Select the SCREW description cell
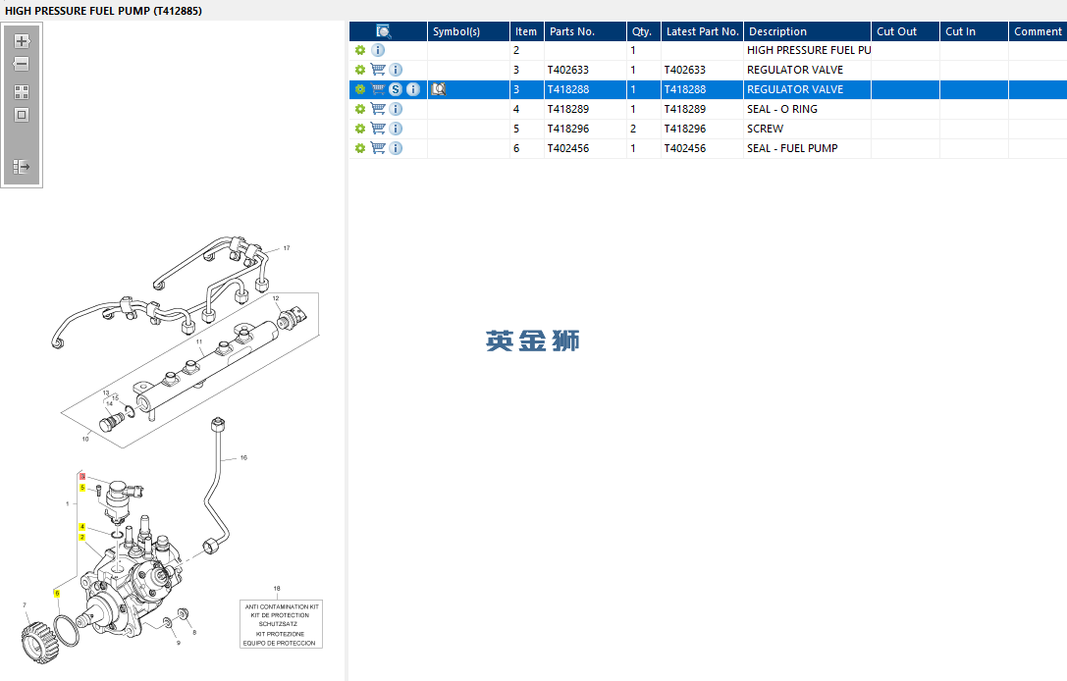The width and height of the screenshot is (1067, 681). tap(807, 129)
